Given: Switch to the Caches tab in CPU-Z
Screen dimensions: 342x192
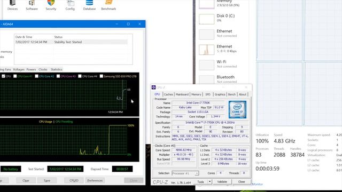Looking at the screenshot, I should pos(168,94).
